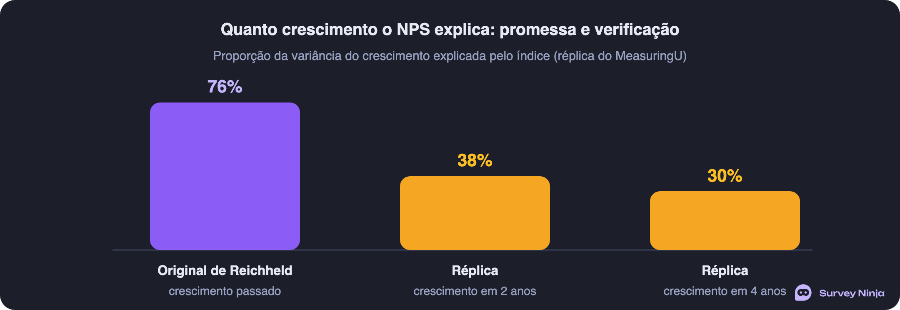Click the chart title about NPS
The width and height of the screenshot is (900, 310).
click(450, 30)
